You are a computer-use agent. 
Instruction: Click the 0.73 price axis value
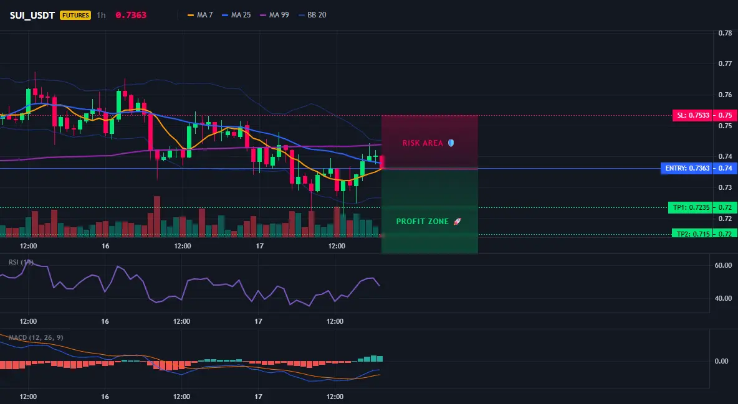click(726, 187)
